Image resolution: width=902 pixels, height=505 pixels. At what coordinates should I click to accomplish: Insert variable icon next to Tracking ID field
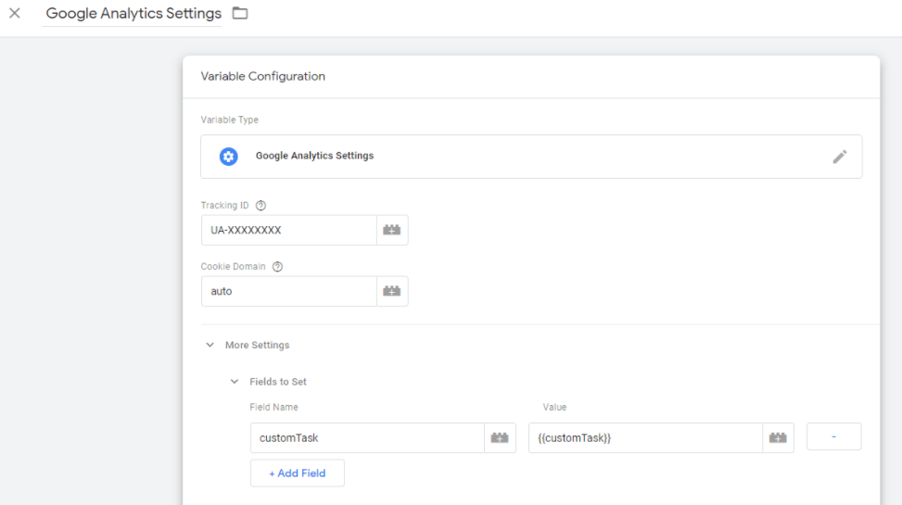click(x=392, y=230)
